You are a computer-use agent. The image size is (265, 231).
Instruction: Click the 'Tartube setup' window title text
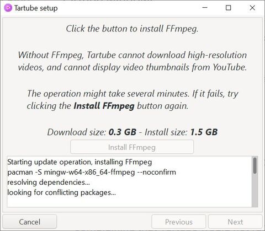coord(36,8)
